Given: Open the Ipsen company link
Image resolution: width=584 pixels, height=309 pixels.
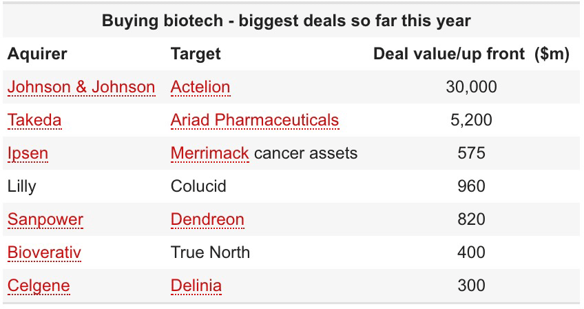Looking at the screenshot, I should coord(28,153).
